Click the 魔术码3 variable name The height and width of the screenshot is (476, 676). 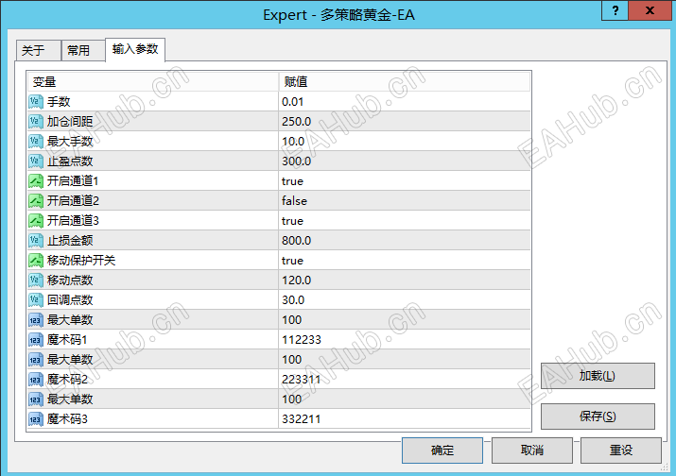pyautogui.click(x=67, y=419)
